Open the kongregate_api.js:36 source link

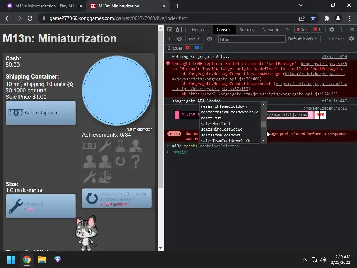(324, 64)
